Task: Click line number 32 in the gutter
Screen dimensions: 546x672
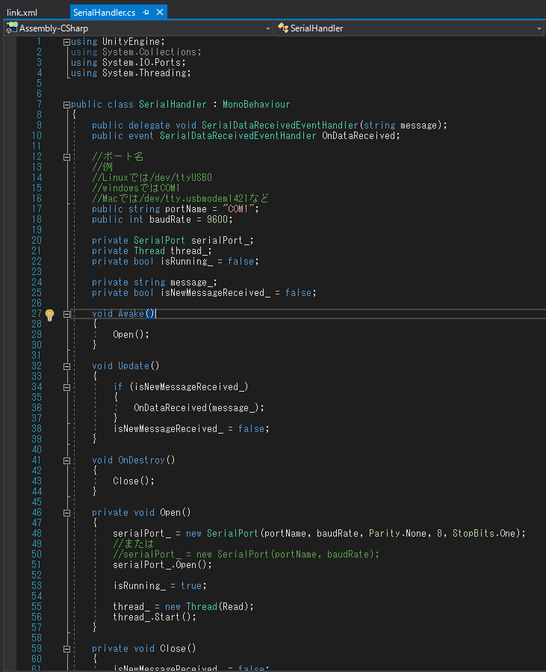Action: [x=37, y=366]
